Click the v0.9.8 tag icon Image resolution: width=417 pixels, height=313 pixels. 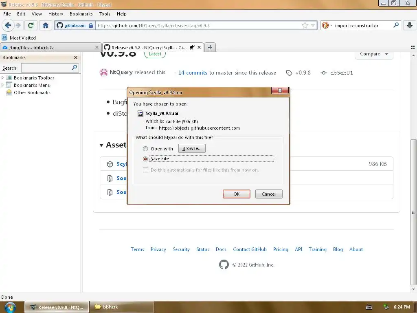pyautogui.click(x=289, y=73)
